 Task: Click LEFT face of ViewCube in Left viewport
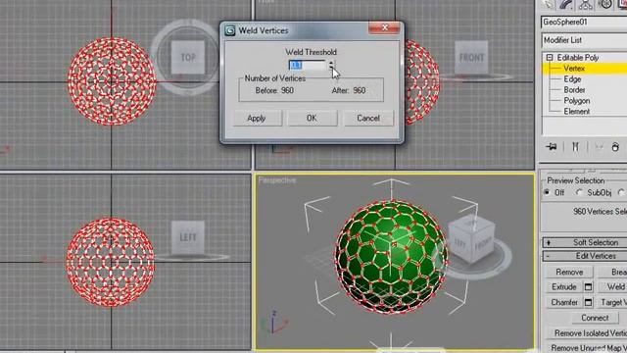188,237
